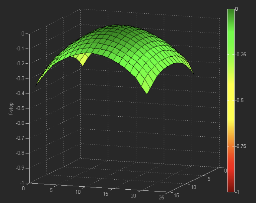
Task: Click the -0.9 tick on f-stop axis
Action: tap(20, 168)
